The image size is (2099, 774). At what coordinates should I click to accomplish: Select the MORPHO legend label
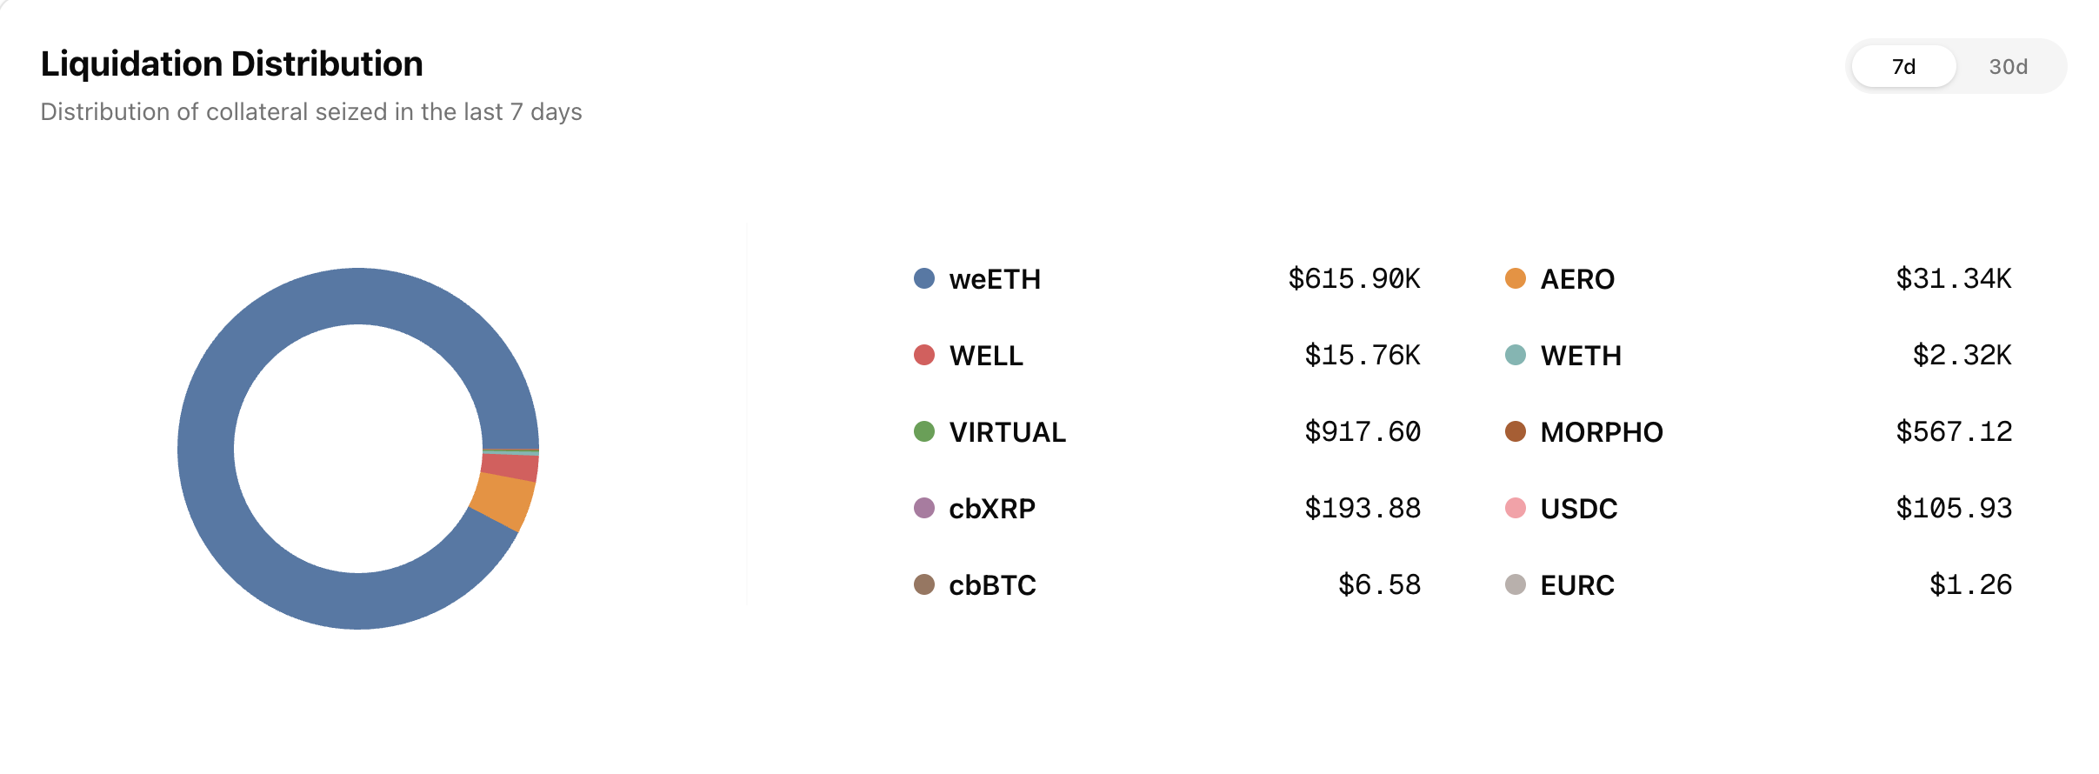click(1602, 432)
